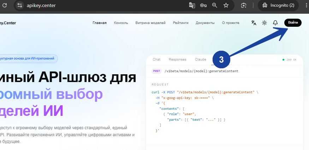Image resolution: width=309 pixels, height=150 pixels.
Task: Toggle light theme with the sun icon
Action: [x=264, y=23]
